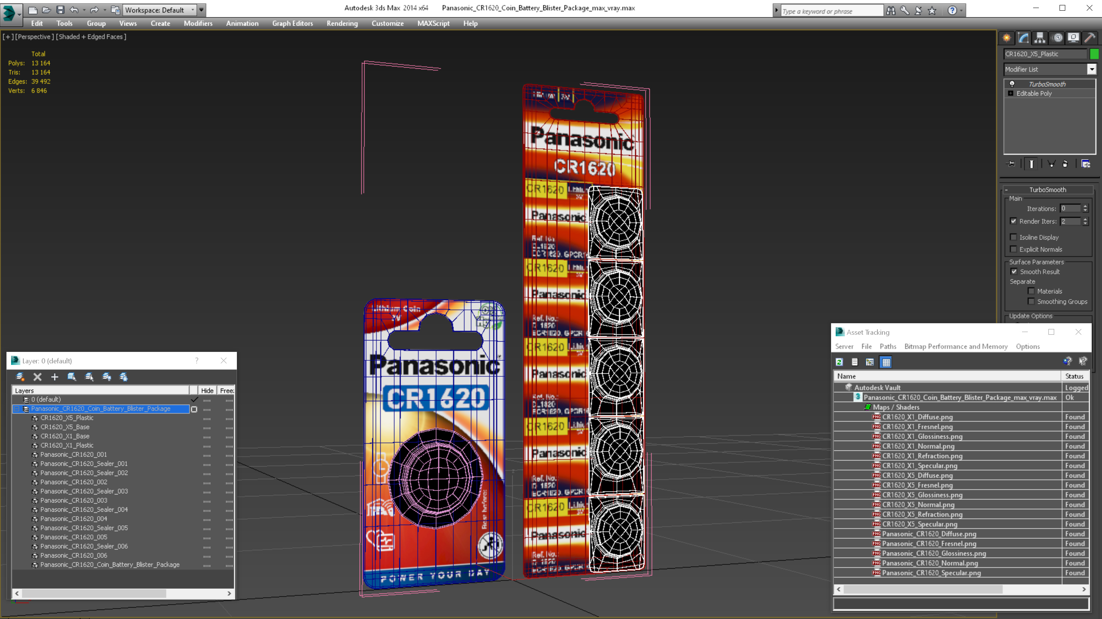
Task: Enable Separate by Smoothing Groups checkbox
Action: pyautogui.click(x=1031, y=301)
